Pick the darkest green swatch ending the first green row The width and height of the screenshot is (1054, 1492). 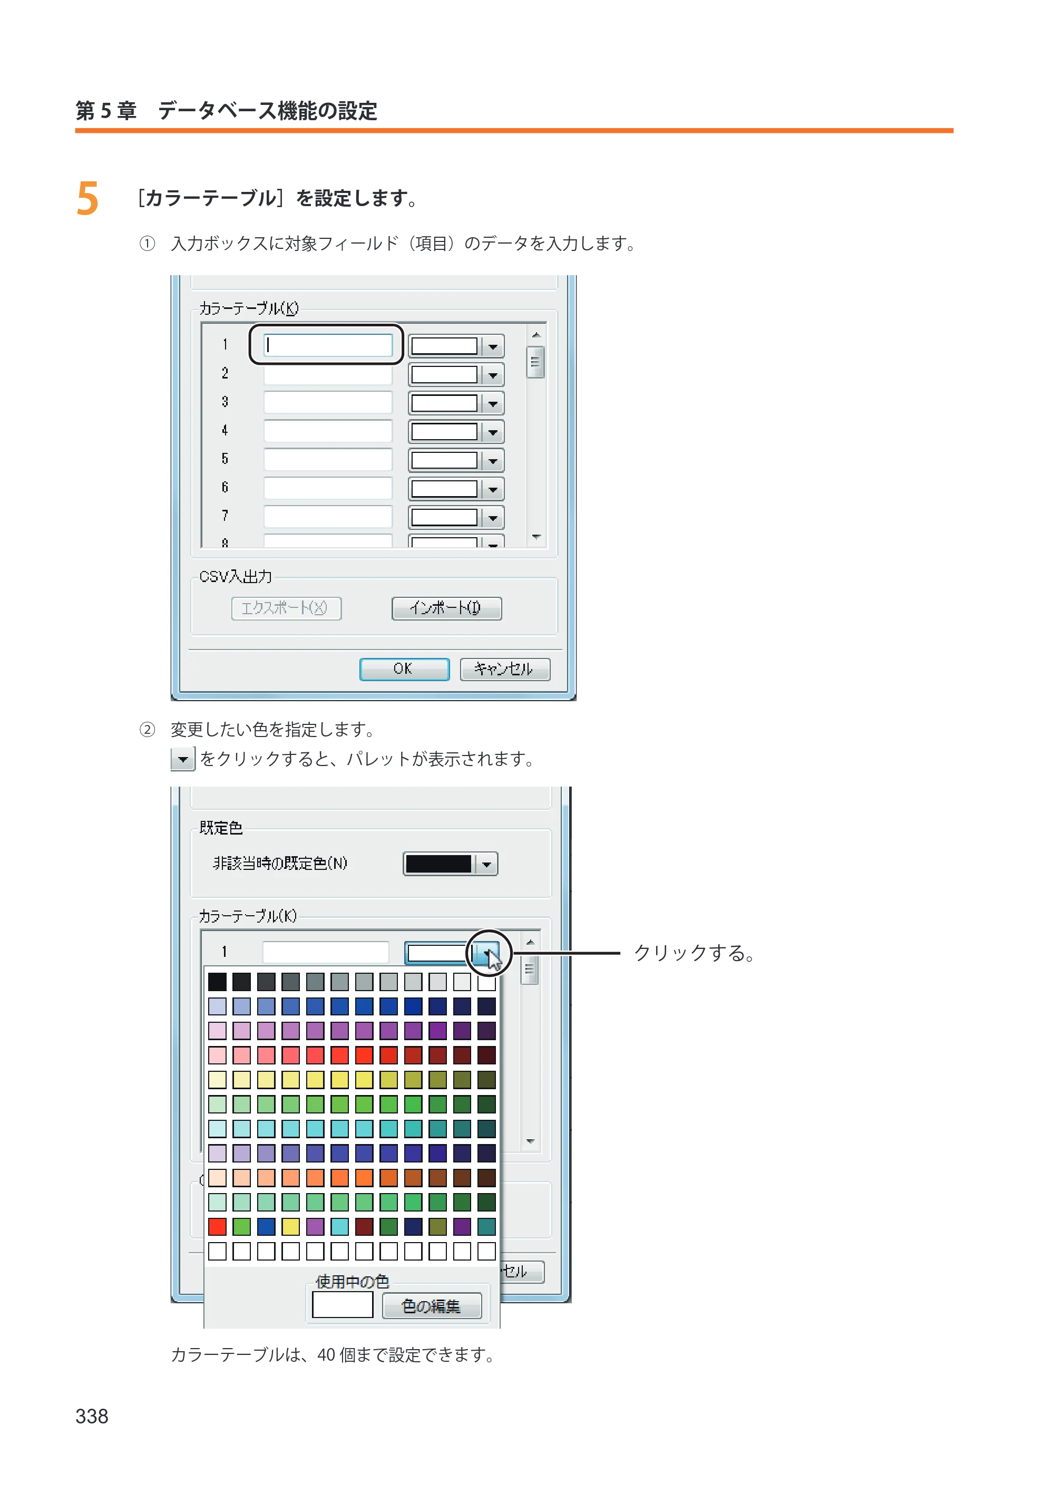pyautogui.click(x=486, y=1104)
